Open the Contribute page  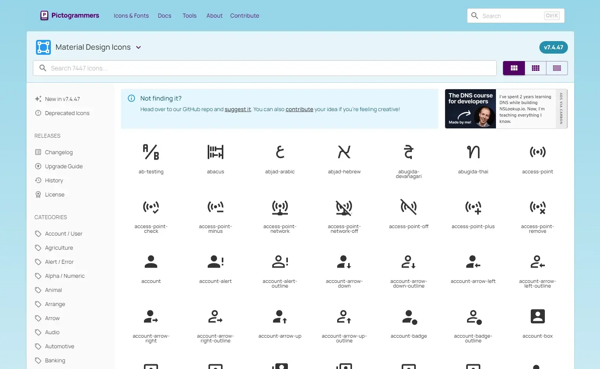click(x=244, y=16)
